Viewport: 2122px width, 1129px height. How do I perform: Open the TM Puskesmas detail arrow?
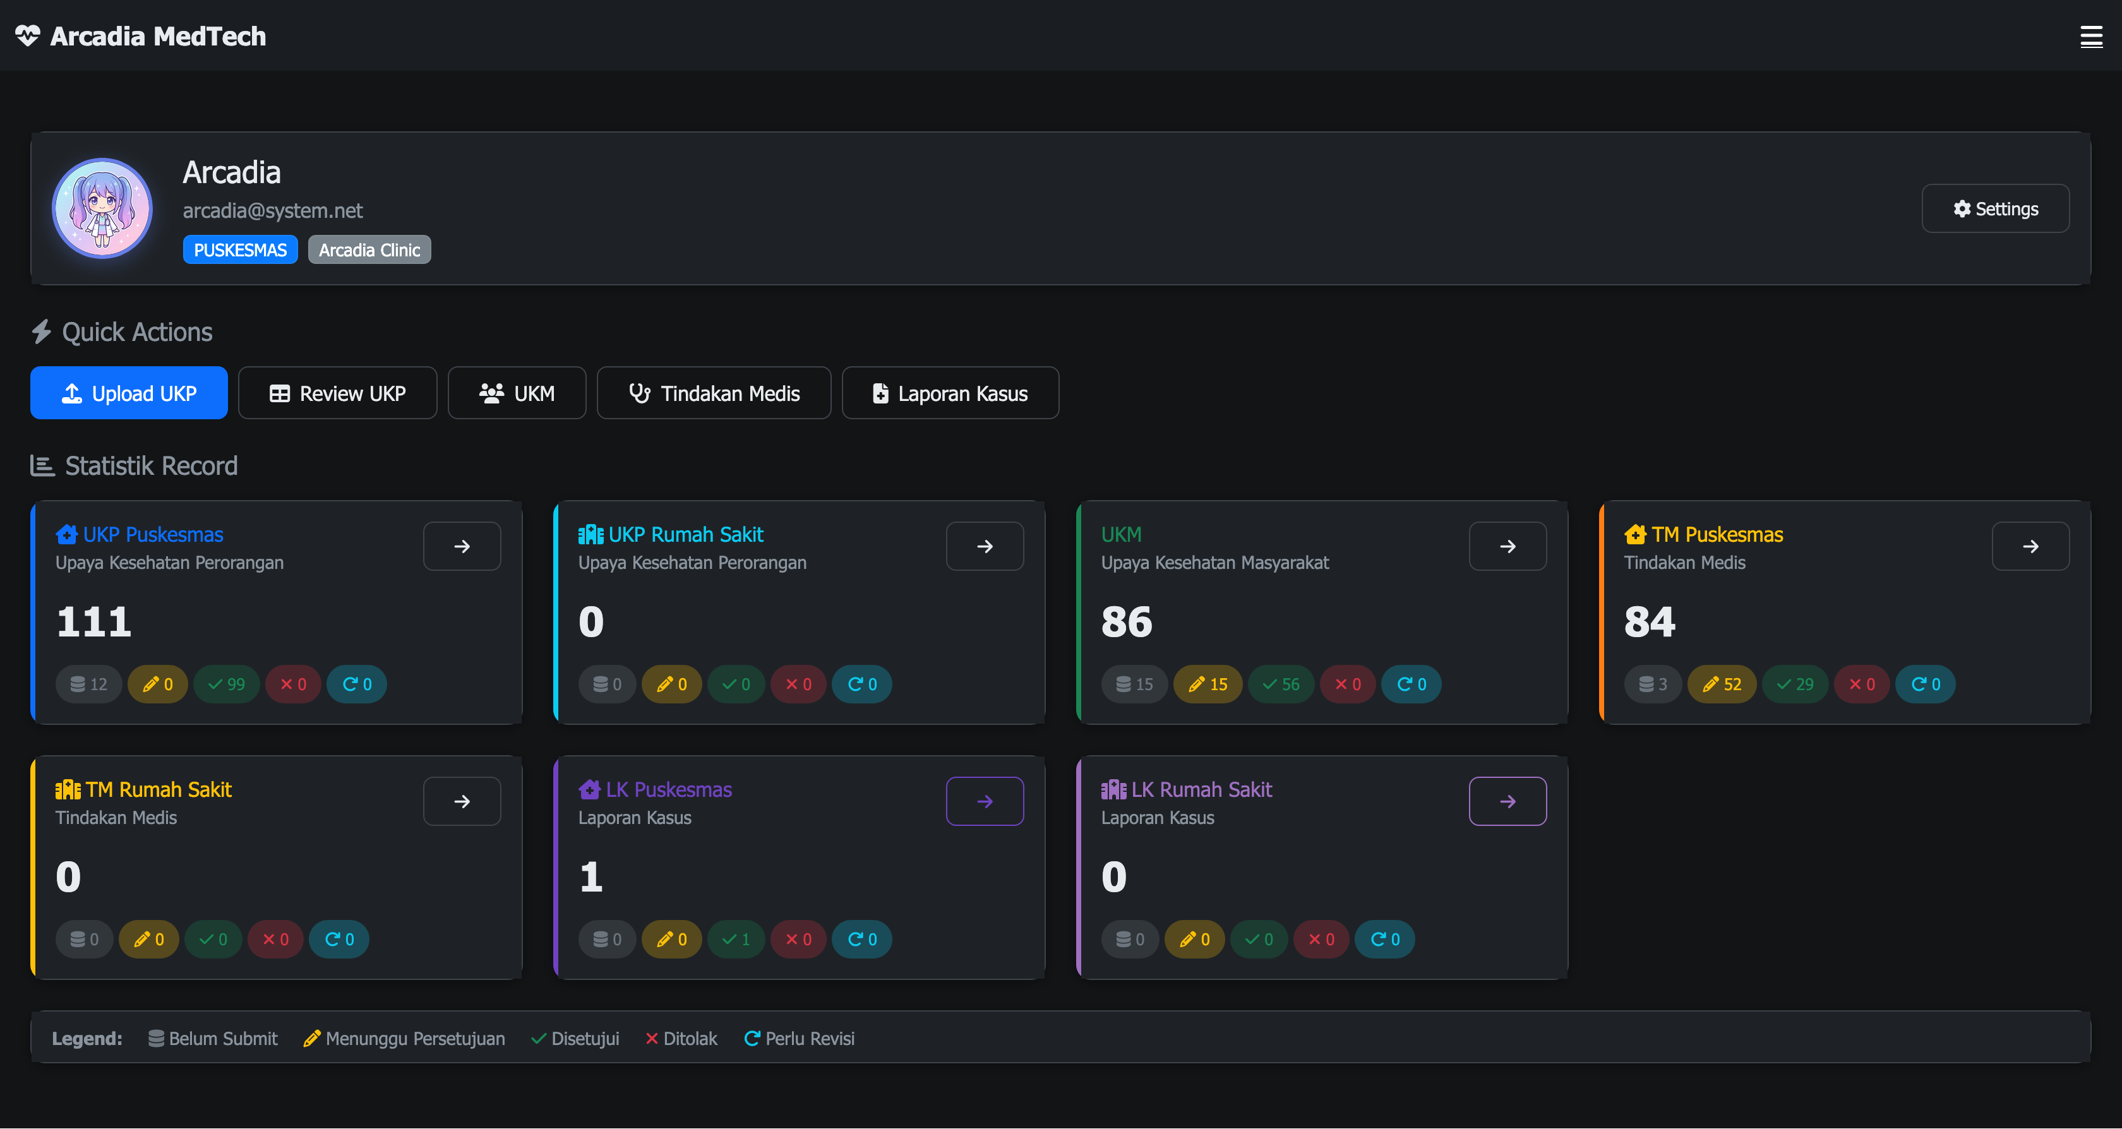2030,546
